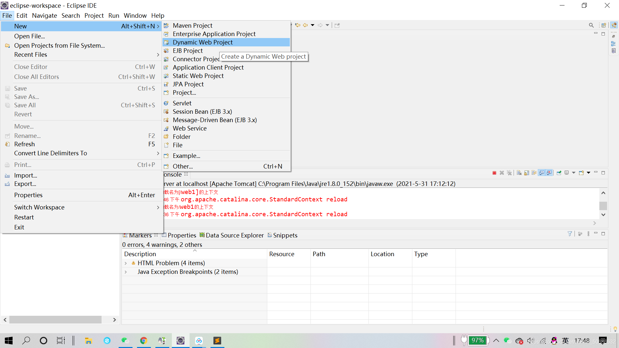
Task: Open Convert Line Delimiters To submenu
Action: coord(82,153)
